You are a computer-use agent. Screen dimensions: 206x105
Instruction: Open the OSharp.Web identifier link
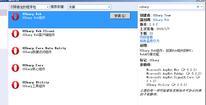coord(161,20)
